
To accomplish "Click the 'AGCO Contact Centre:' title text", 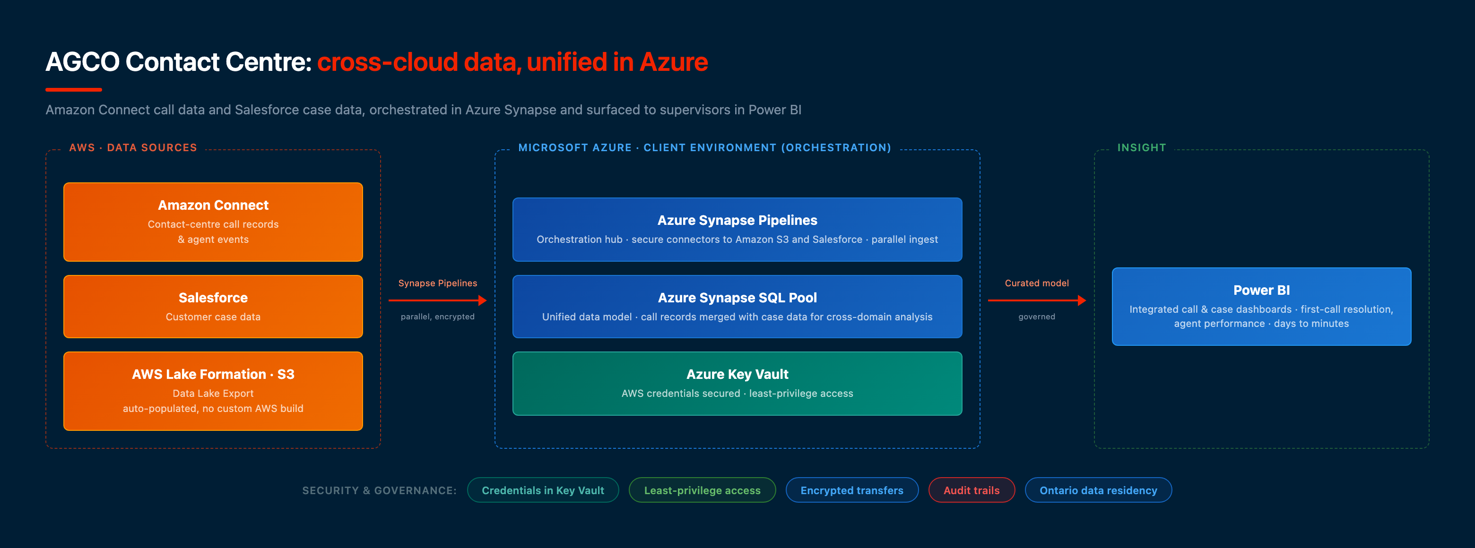I will [178, 62].
